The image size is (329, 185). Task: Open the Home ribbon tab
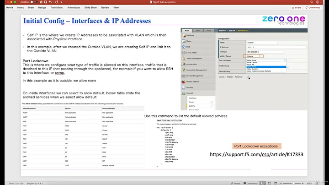(x=10, y=8)
